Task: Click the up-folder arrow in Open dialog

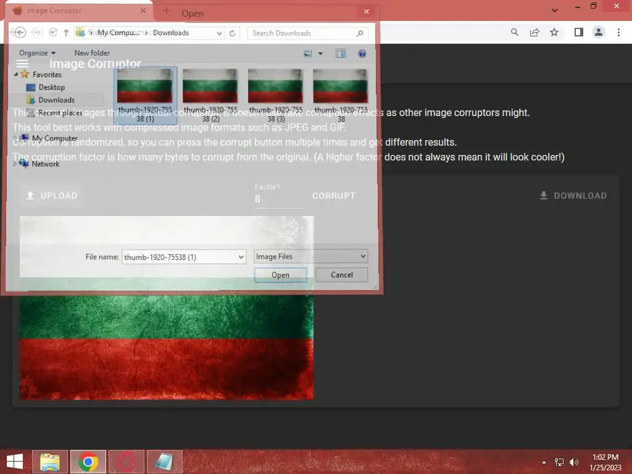Action: point(66,33)
